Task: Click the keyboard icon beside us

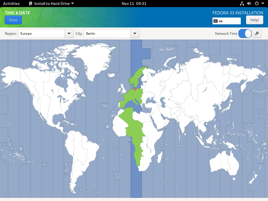Action: click(x=216, y=21)
